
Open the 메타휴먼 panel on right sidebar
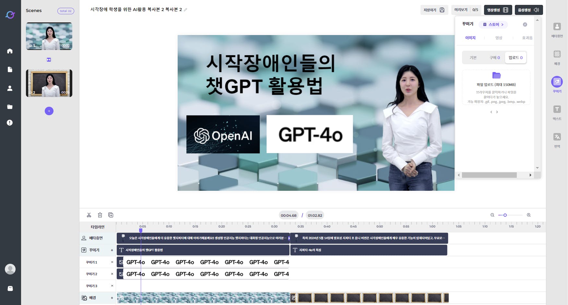click(557, 30)
